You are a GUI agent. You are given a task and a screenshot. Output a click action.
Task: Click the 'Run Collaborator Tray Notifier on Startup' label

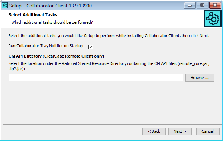pyautogui.click(x=46, y=46)
